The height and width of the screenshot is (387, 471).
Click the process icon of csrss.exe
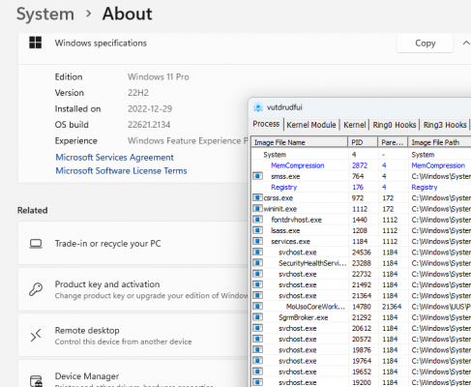coord(257,197)
